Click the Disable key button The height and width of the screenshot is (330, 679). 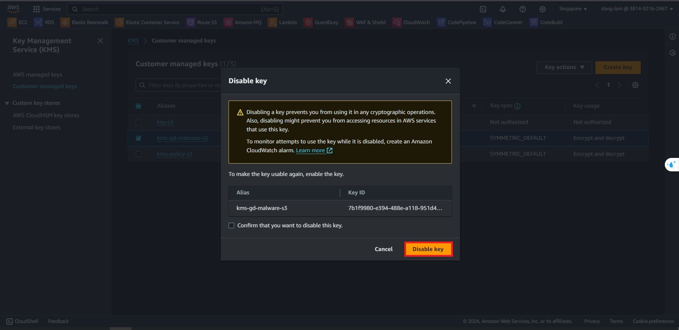point(428,249)
